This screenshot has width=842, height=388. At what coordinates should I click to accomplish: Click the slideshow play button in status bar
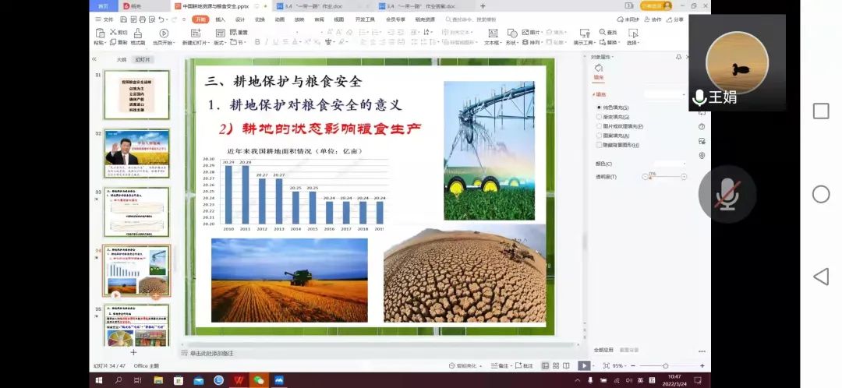(584, 365)
